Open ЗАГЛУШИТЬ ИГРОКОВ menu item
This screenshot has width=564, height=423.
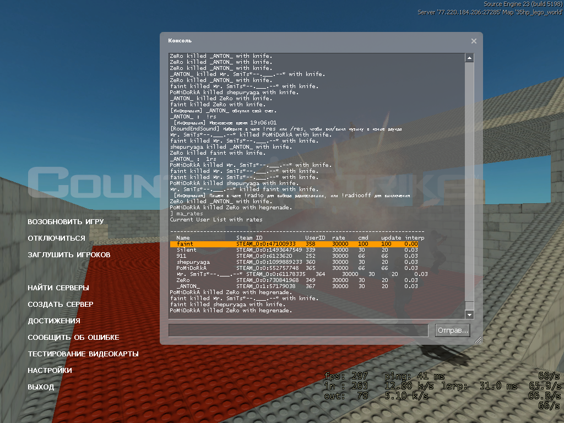69,254
